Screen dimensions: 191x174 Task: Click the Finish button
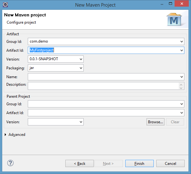[x=139, y=163]
